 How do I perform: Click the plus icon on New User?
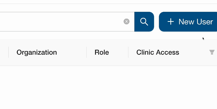click(171, 22)
